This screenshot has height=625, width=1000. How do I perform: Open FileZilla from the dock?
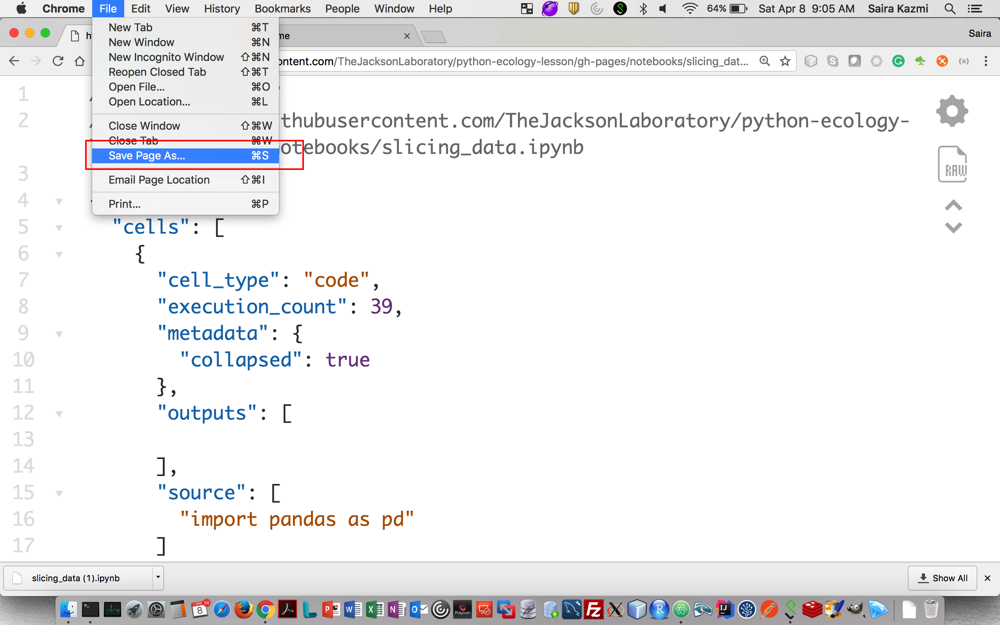[593, 610]
